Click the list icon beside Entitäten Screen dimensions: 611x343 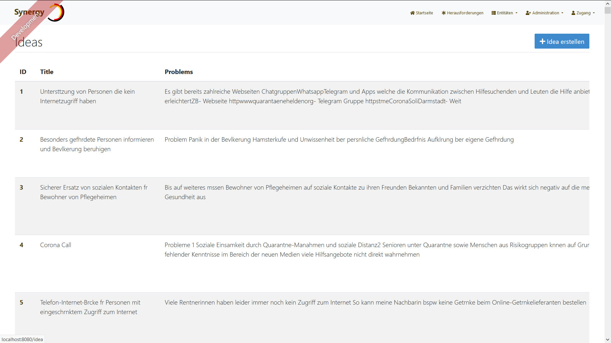tap(494, 13)
